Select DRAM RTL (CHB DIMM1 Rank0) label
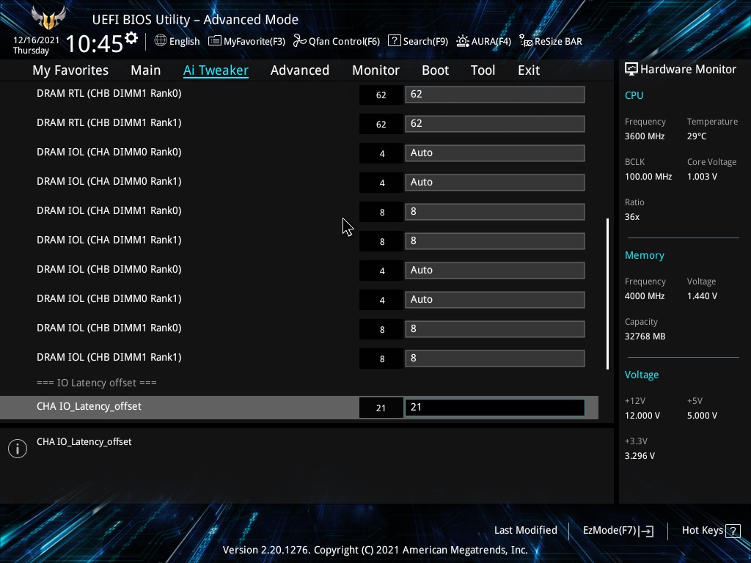 tap(109, 93)
